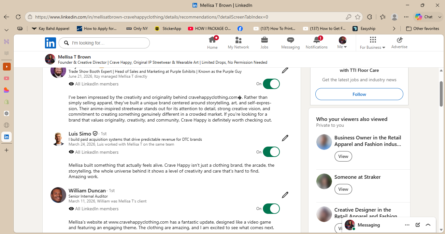Open LinkedIn home via logo icon
Screen dimensions: 445x234
(x=50, y=43)
